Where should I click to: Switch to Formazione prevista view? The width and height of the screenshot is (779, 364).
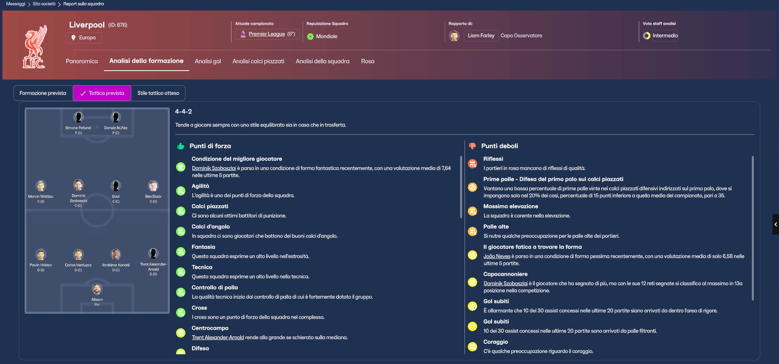tap(43, 93)
